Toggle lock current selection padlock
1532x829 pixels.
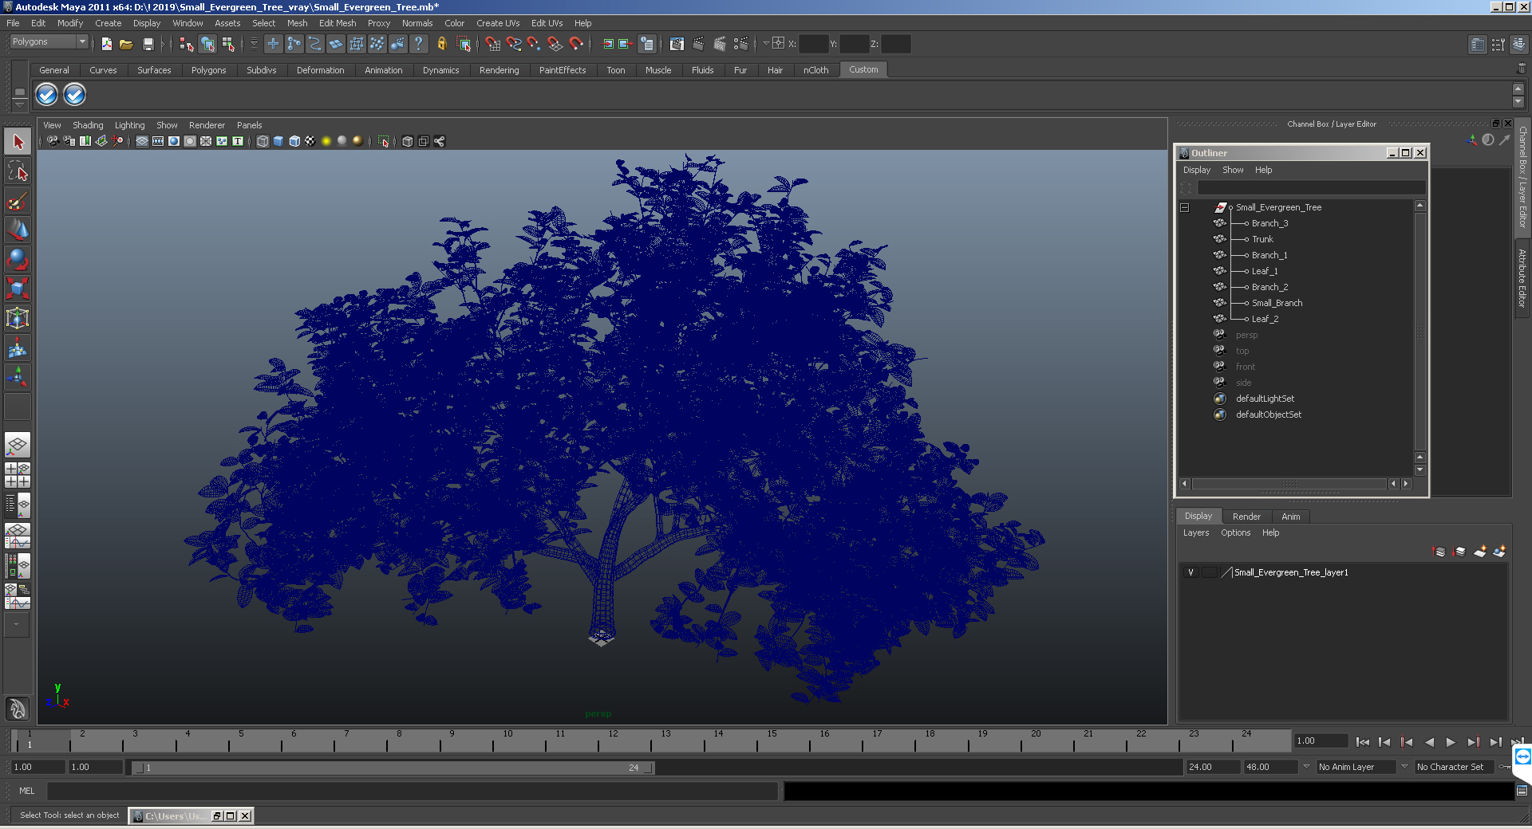point(441,44)
